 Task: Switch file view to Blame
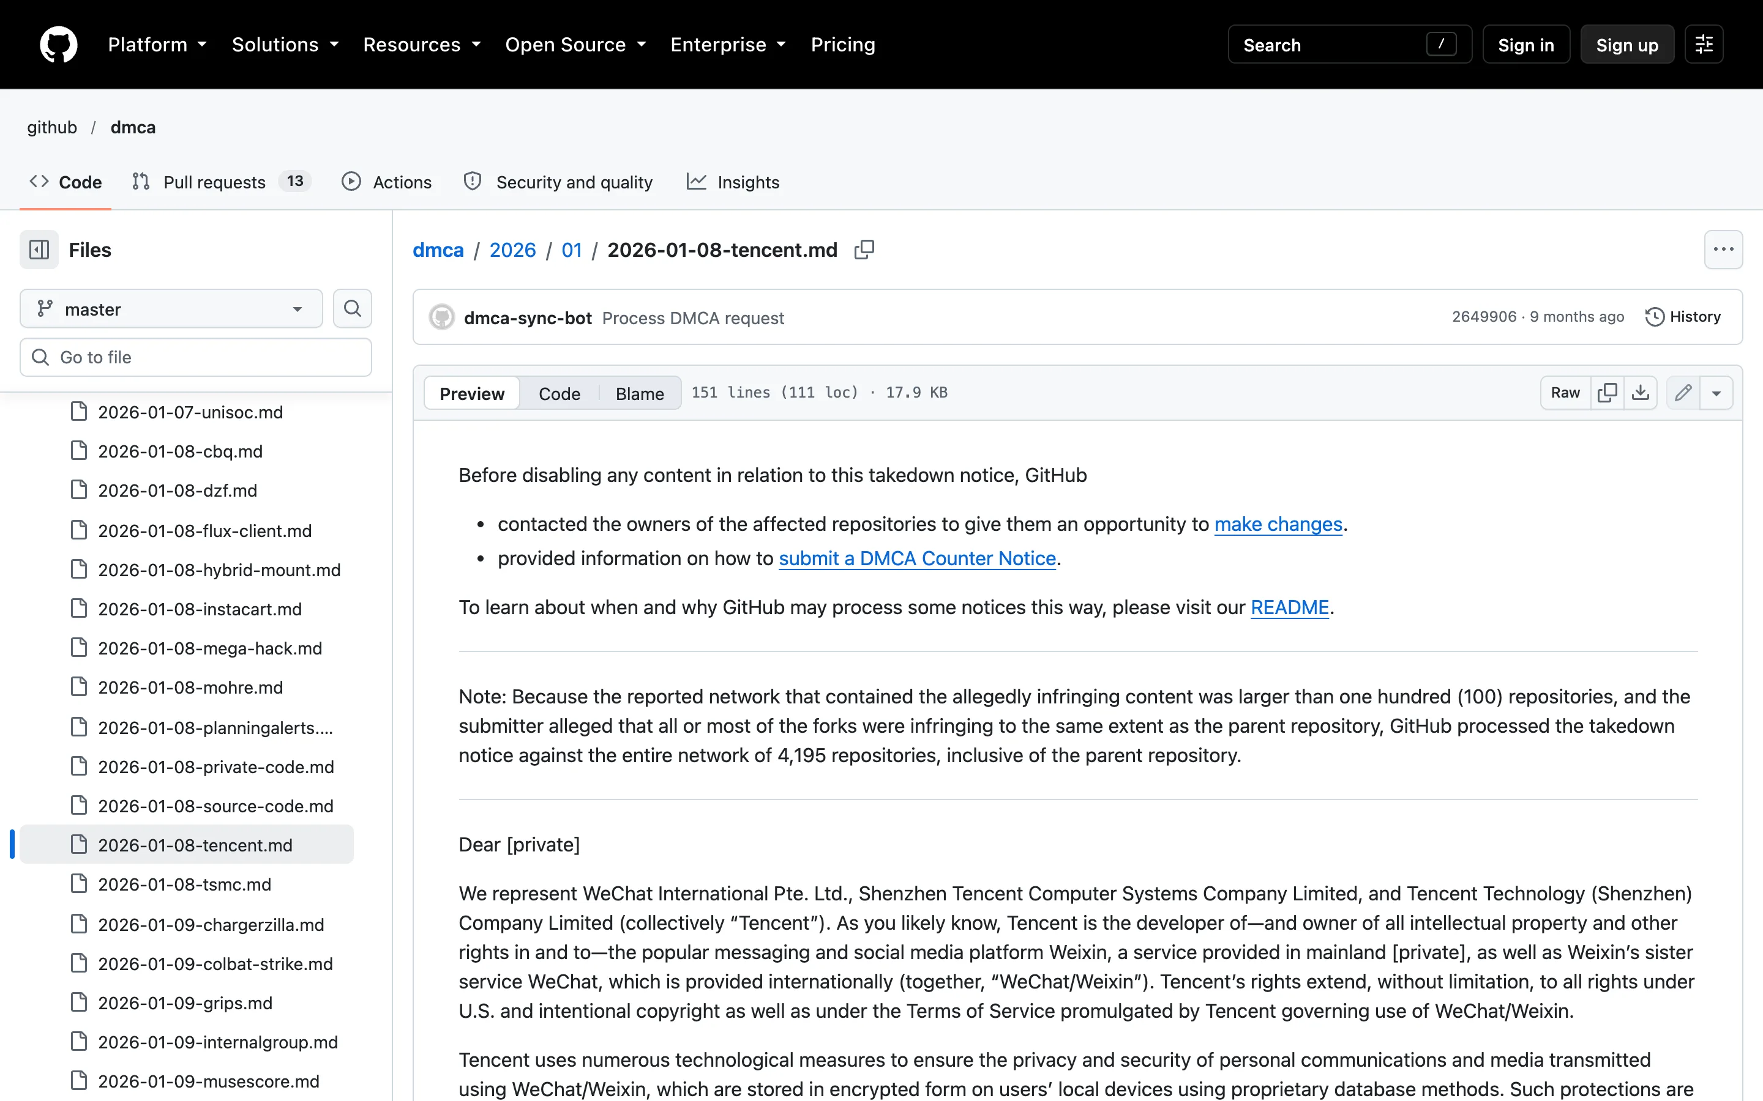click(640, 393)
